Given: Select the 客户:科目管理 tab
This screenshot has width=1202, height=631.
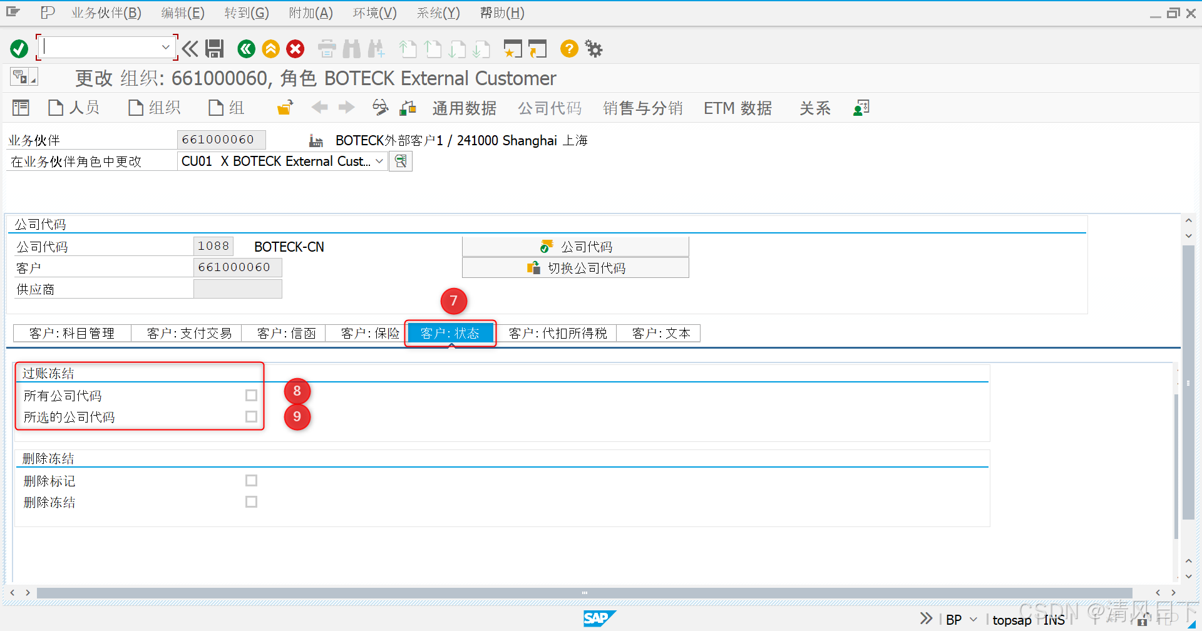Looking at the screenshot, I should (71, 333).
